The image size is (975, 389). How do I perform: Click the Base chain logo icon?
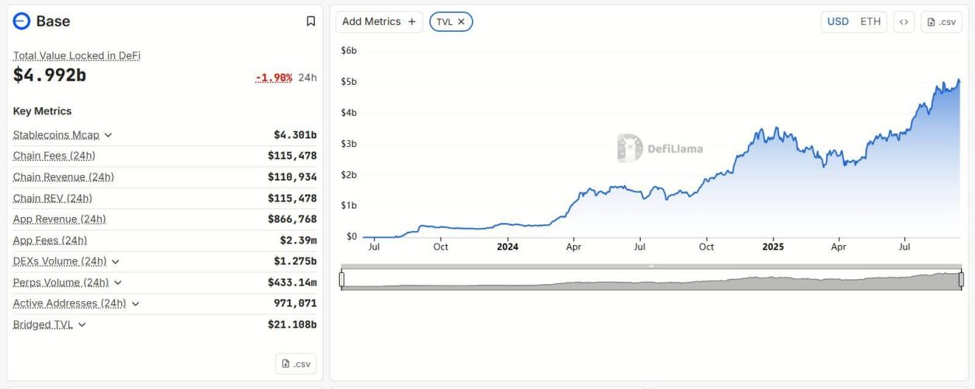click(22, 22)
